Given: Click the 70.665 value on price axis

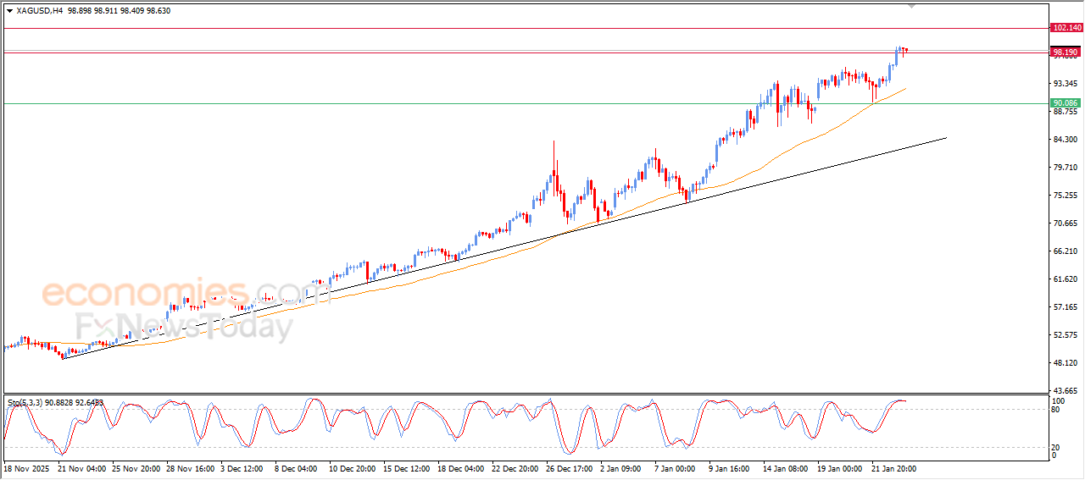Looking at the screenshot, I should click(1066, 223).
